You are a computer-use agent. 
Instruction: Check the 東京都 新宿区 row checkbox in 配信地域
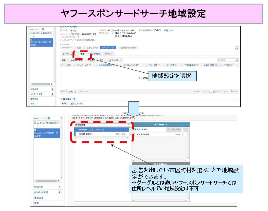tap(134, 134)
